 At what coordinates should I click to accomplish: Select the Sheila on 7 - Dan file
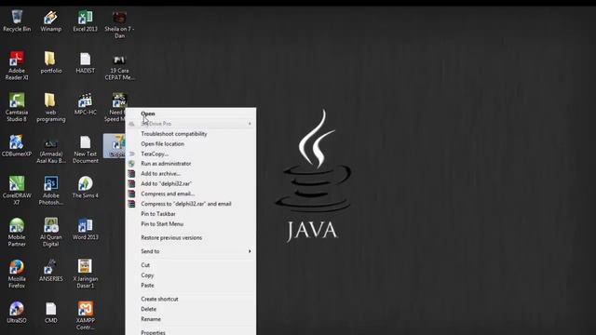(119, 25)
